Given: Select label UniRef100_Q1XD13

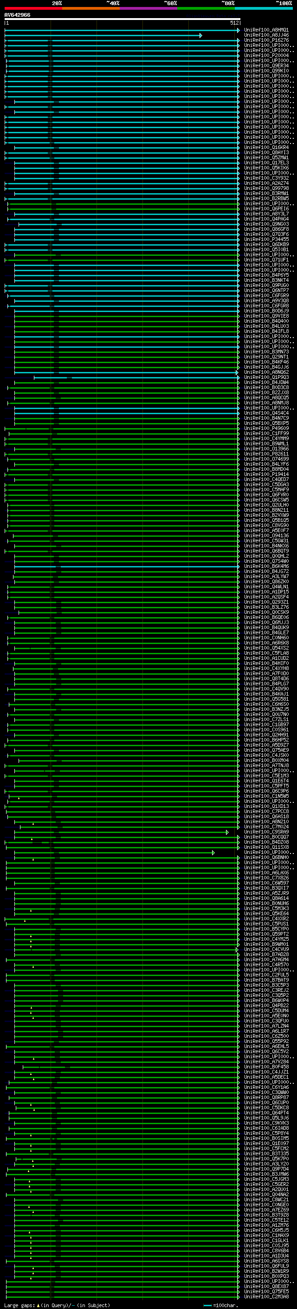Looking at the screenshot, I should (x=266, y=807).
